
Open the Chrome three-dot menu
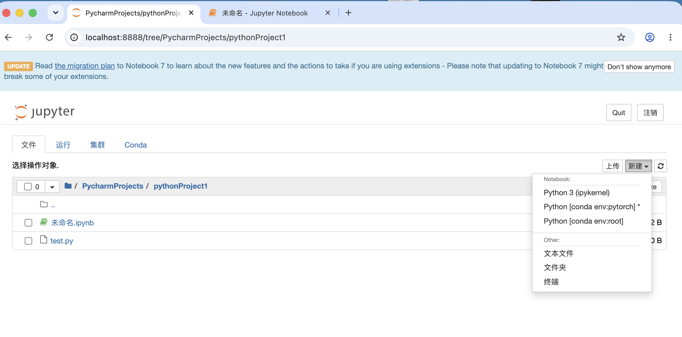point(671,37)
